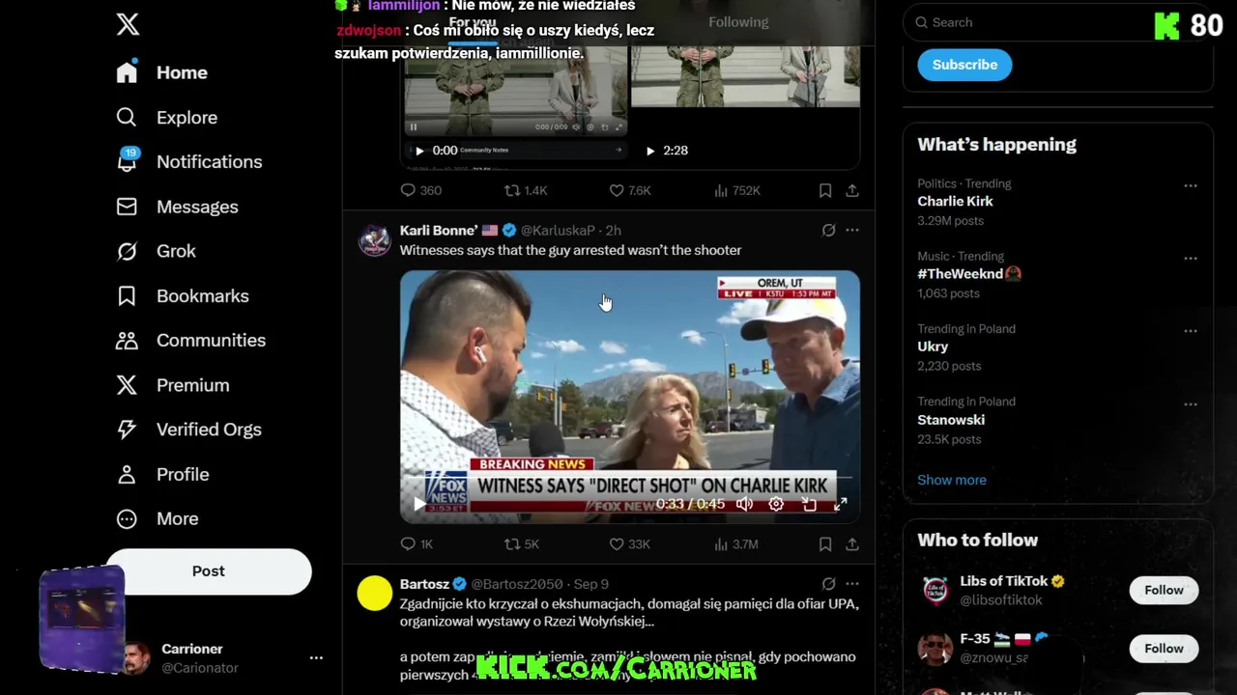Screen dimensions: 1237x695
Task: Open Notifications with 19 badge
Action: pos(188,161)
